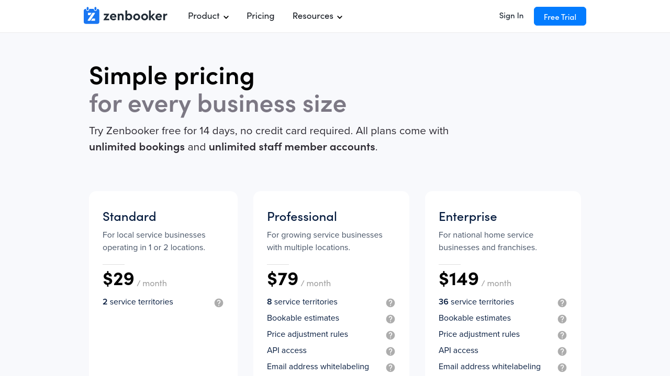The width and height of the screenshot is (670, 376).
Task: Expand the Resources dropdown menu
Action: (x=317, y=16)
